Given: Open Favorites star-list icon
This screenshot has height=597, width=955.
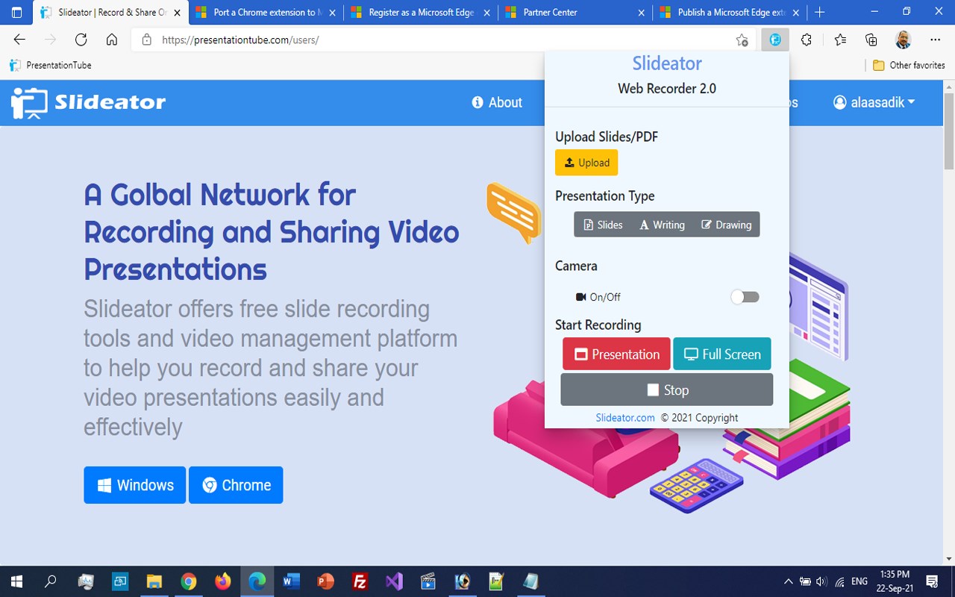Looking at the screenshot, I should pyautogui.click(x=840, y=40).
